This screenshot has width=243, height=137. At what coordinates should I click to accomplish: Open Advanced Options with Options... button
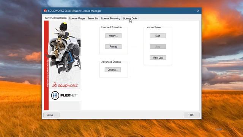tap(113, 70)
